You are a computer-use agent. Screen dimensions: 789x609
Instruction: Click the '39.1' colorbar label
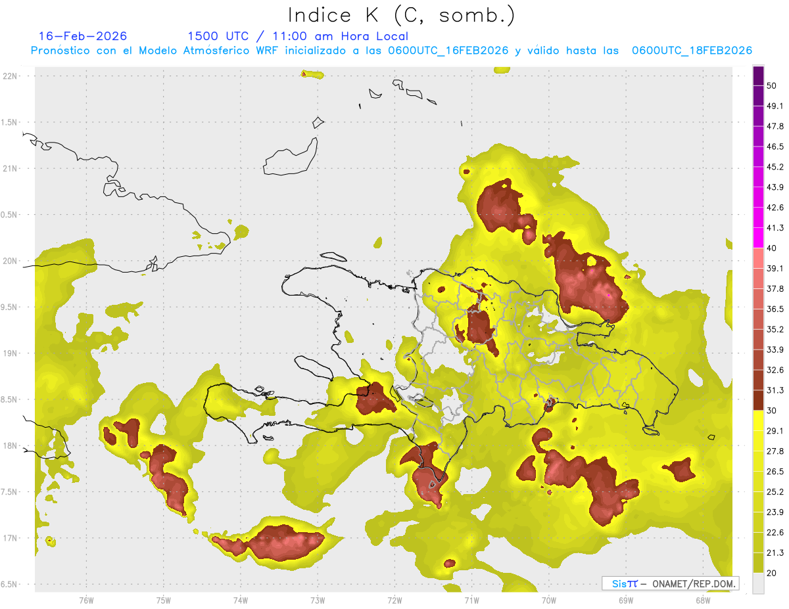click(775, 268)
